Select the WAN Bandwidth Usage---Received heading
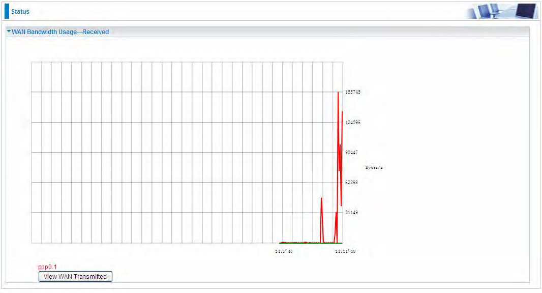The height and width of the screenshot is (293, 542). 60,32
